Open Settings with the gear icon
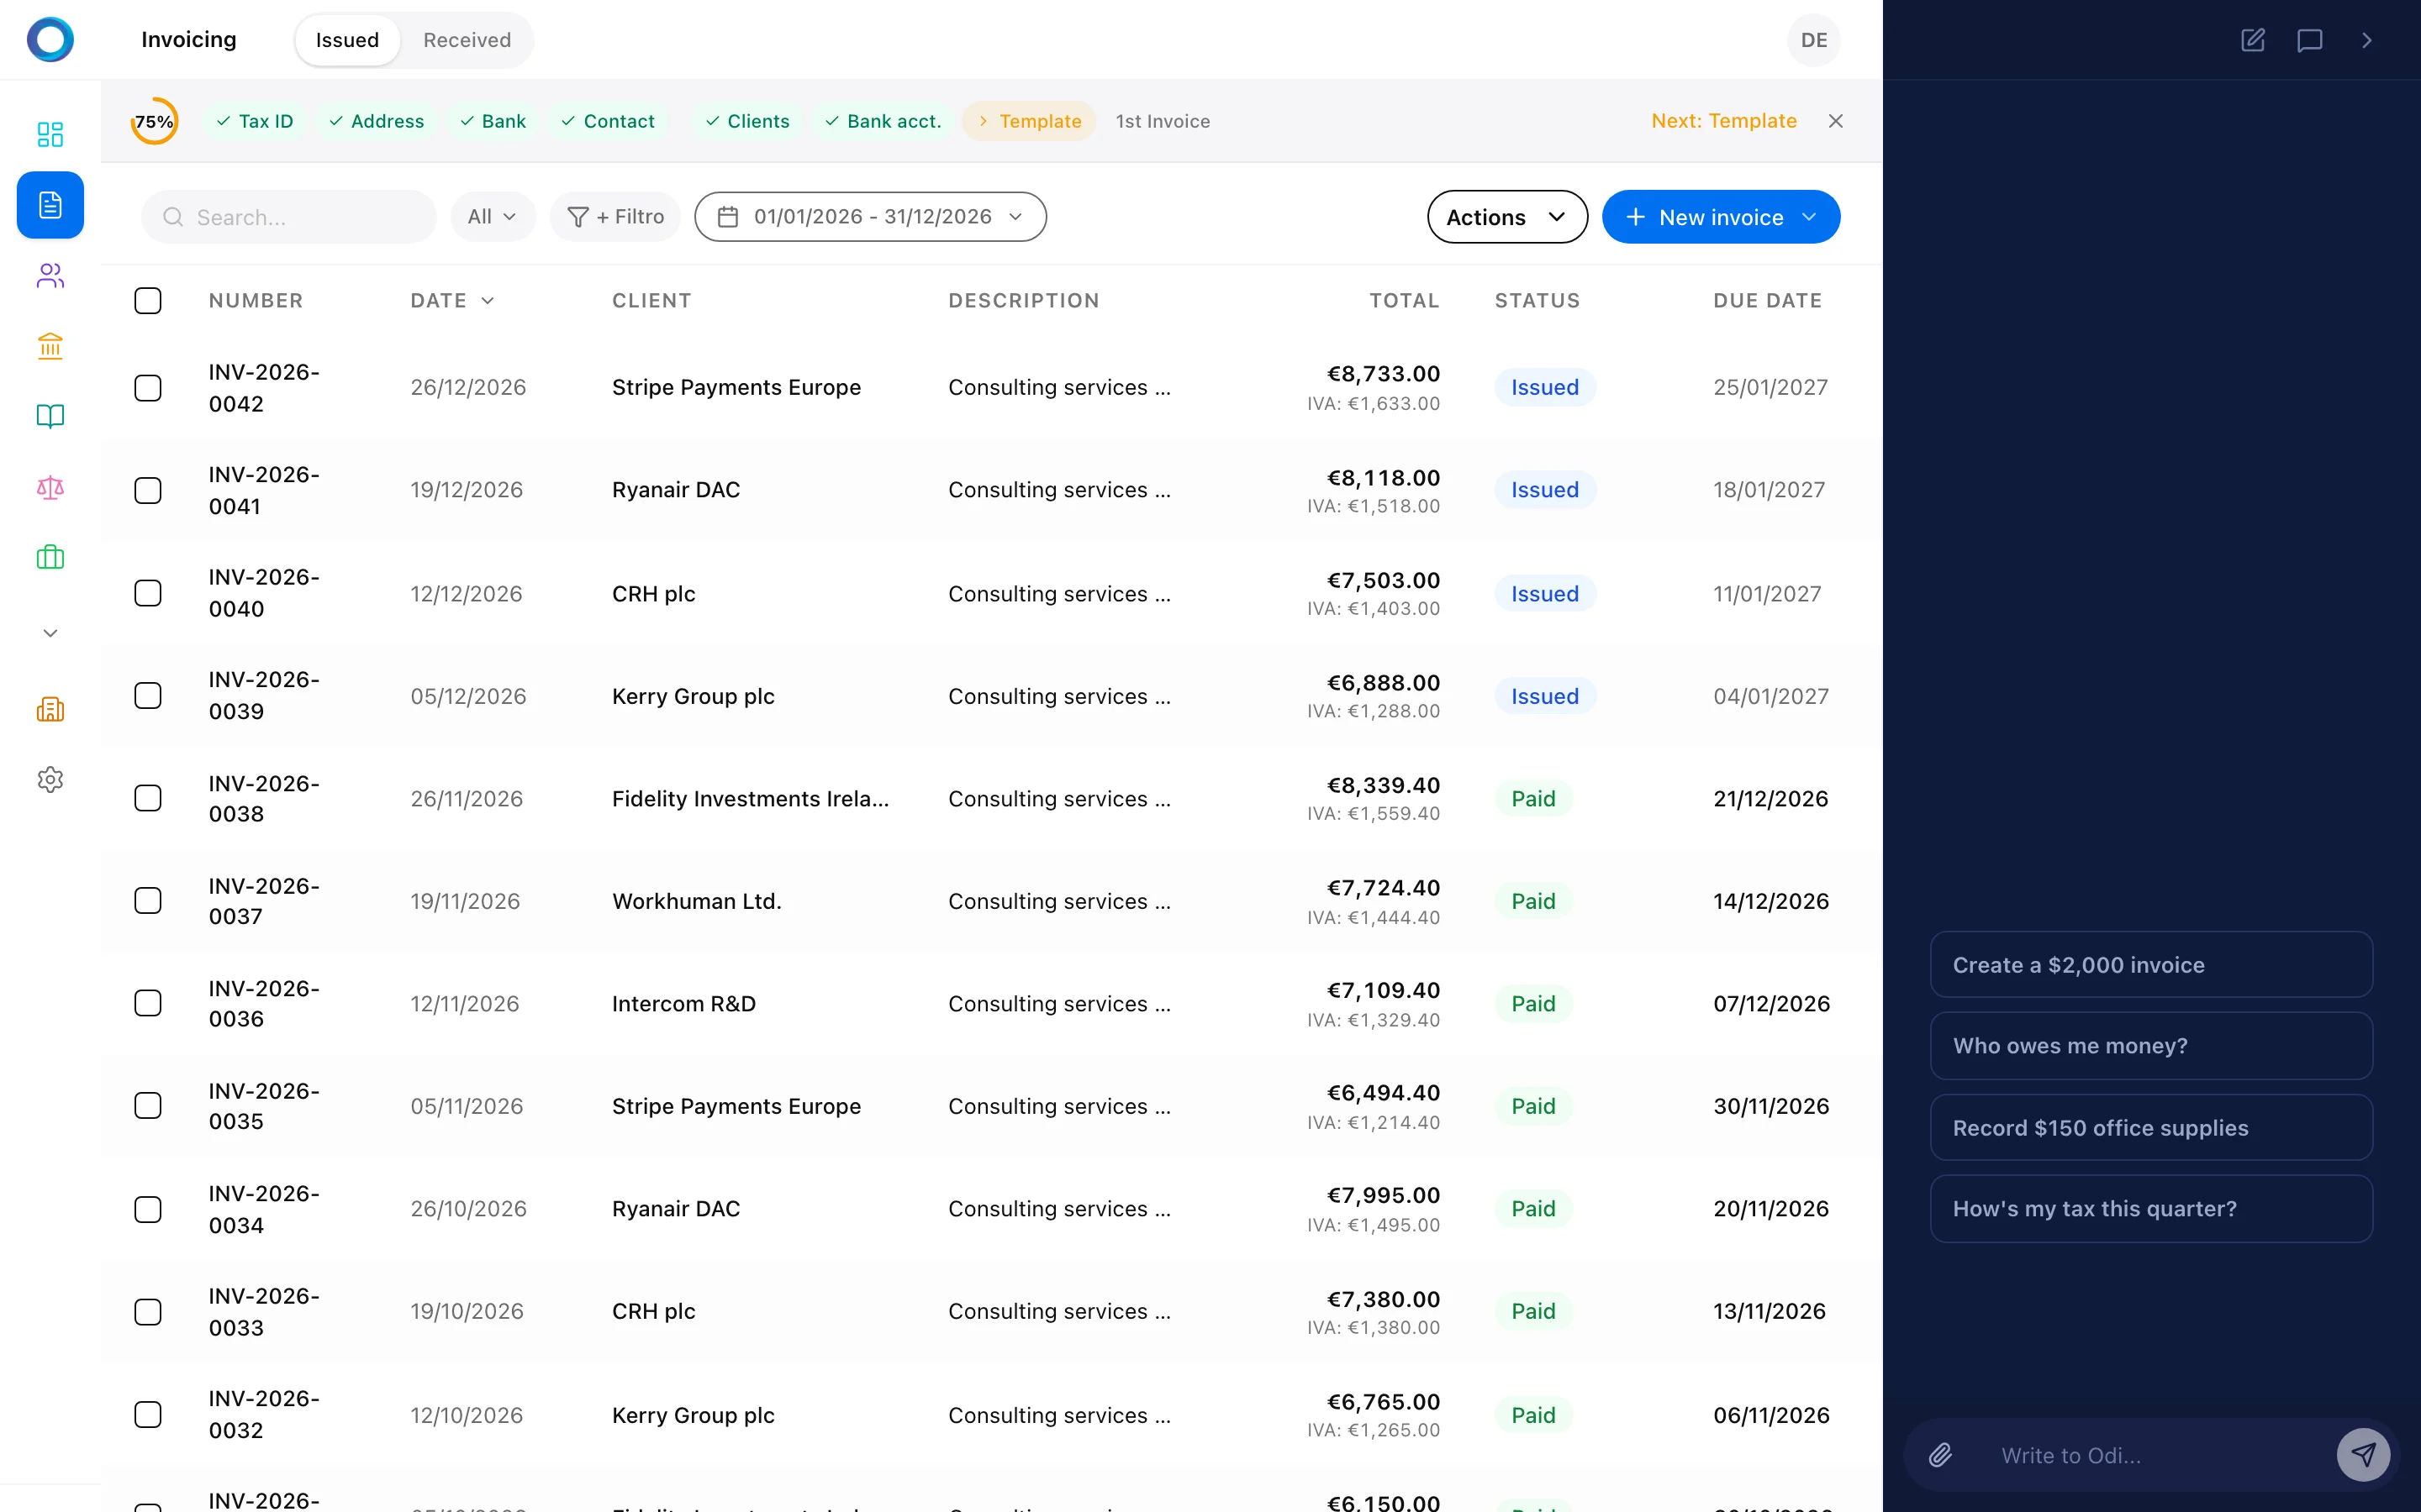 pyautogui.click(x=50, y=780)
